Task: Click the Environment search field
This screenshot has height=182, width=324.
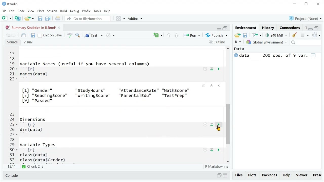Action: tap(305, 42)
